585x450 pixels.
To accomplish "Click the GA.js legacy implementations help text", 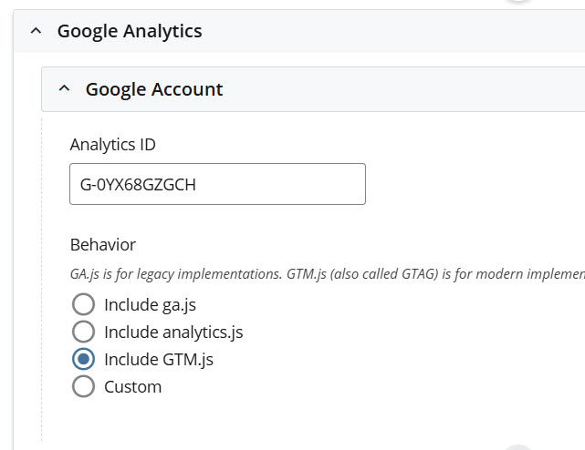I will 328,274.
